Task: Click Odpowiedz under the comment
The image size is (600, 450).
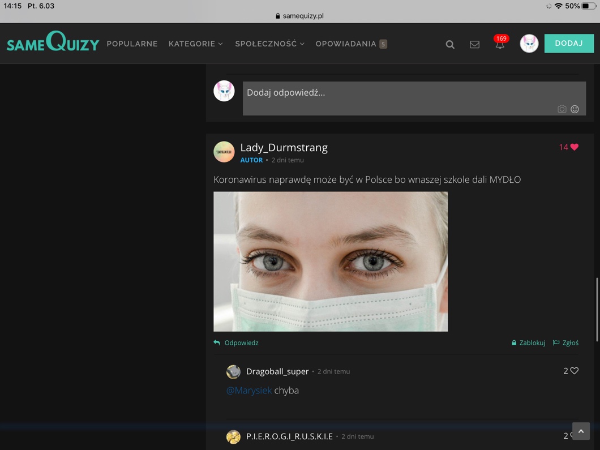Action: (237, 342)
